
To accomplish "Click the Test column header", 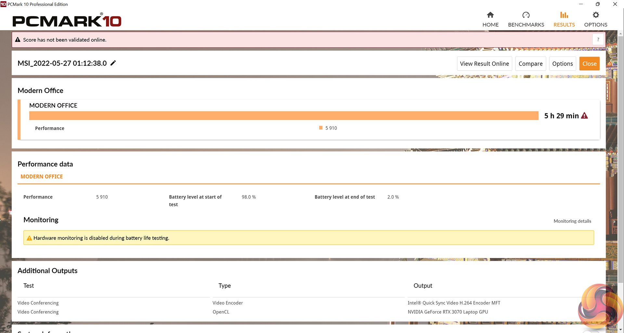I will point(29,286).
